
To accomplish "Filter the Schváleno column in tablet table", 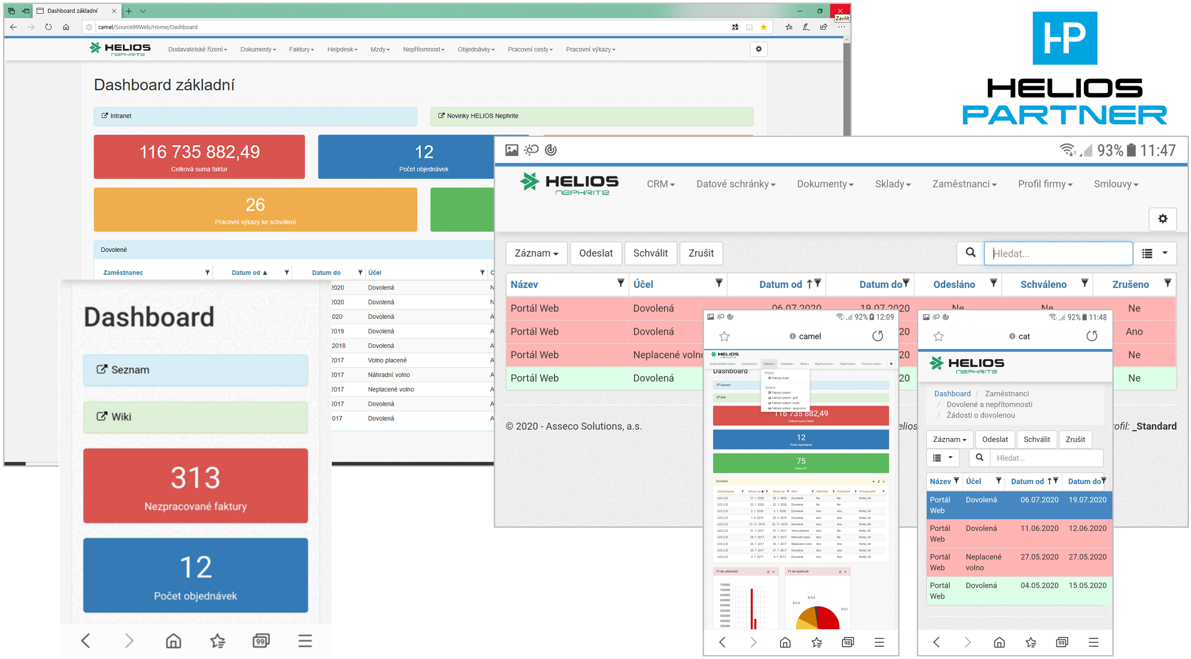I will 1084,283.
